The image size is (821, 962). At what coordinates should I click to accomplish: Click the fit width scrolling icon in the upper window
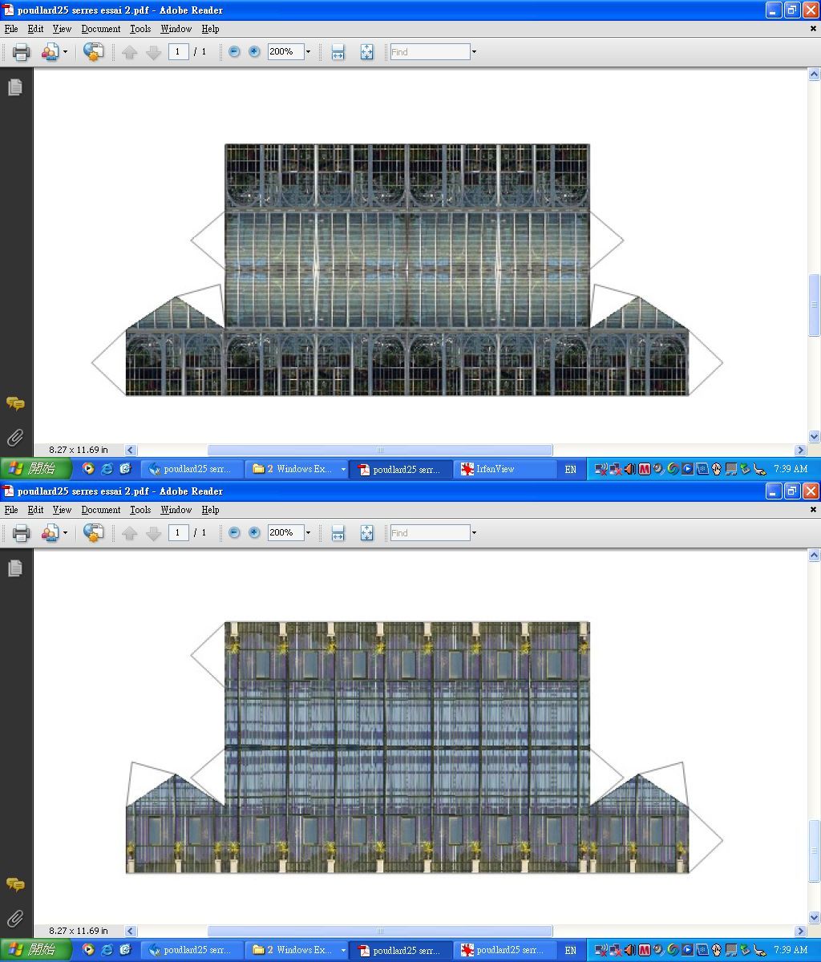click(x=338, y=52)
